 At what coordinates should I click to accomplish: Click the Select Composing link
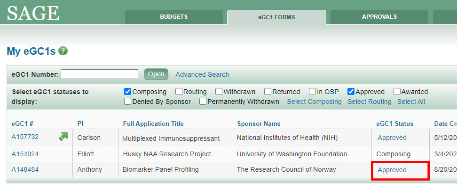(x=314, y=102)
